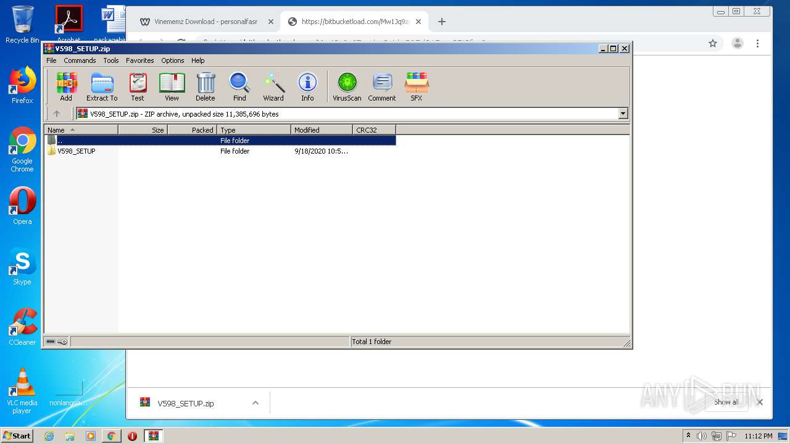Select the V598_SETUP folder row
This screenshot has height=444, width=790.
[x=220, y=151]
